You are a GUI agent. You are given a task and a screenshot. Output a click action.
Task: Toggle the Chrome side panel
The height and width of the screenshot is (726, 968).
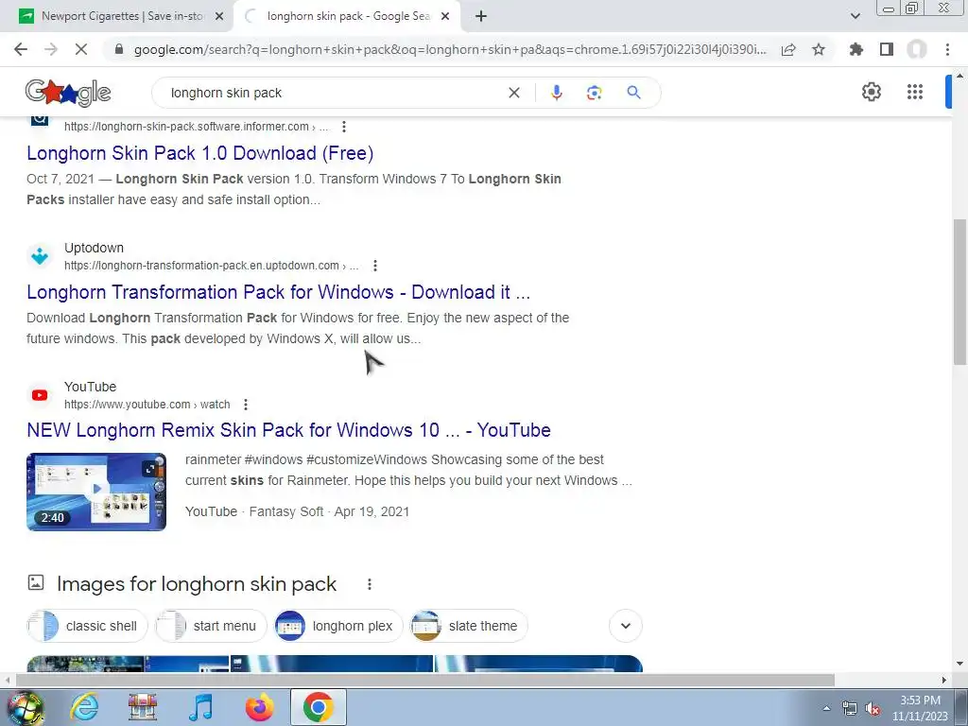[887, 49]
